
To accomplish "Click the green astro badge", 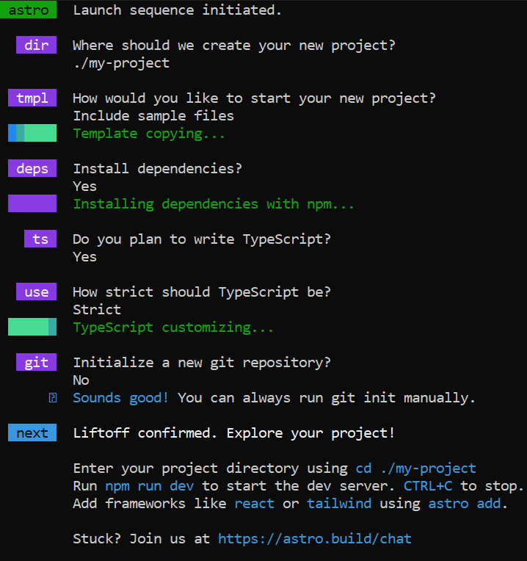I will pyautogui.click(x=28, y=10).
